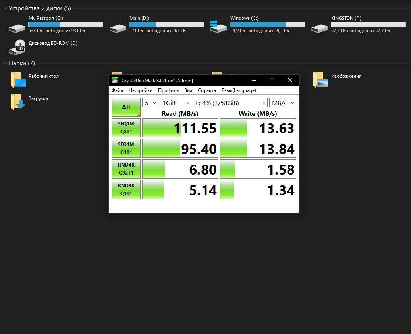The image size is (411, 334).
Task: Select the Main (D:) drive icon
Action: pos(118,28)
